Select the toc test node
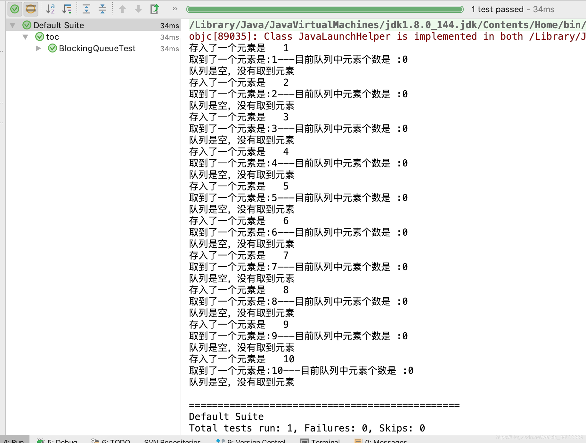586x443 pixels. click(93, 37)
